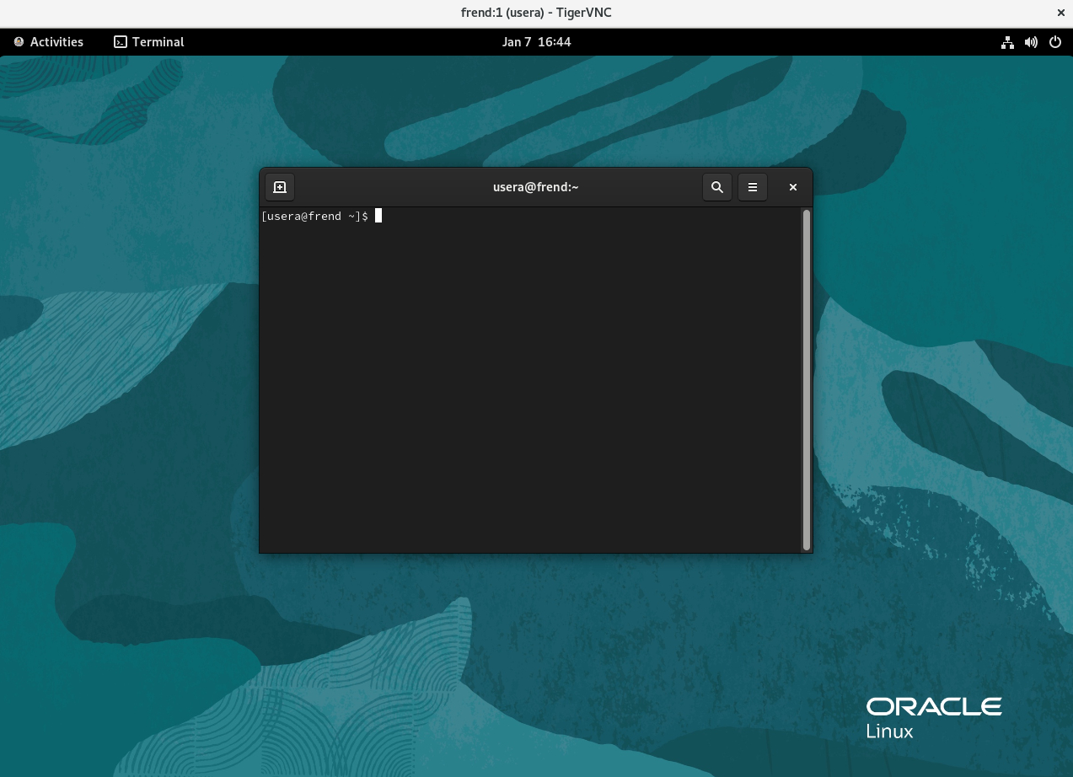Click the network status icon
This screenshot has height=777, width=1073.
[x=1007, y=42]
